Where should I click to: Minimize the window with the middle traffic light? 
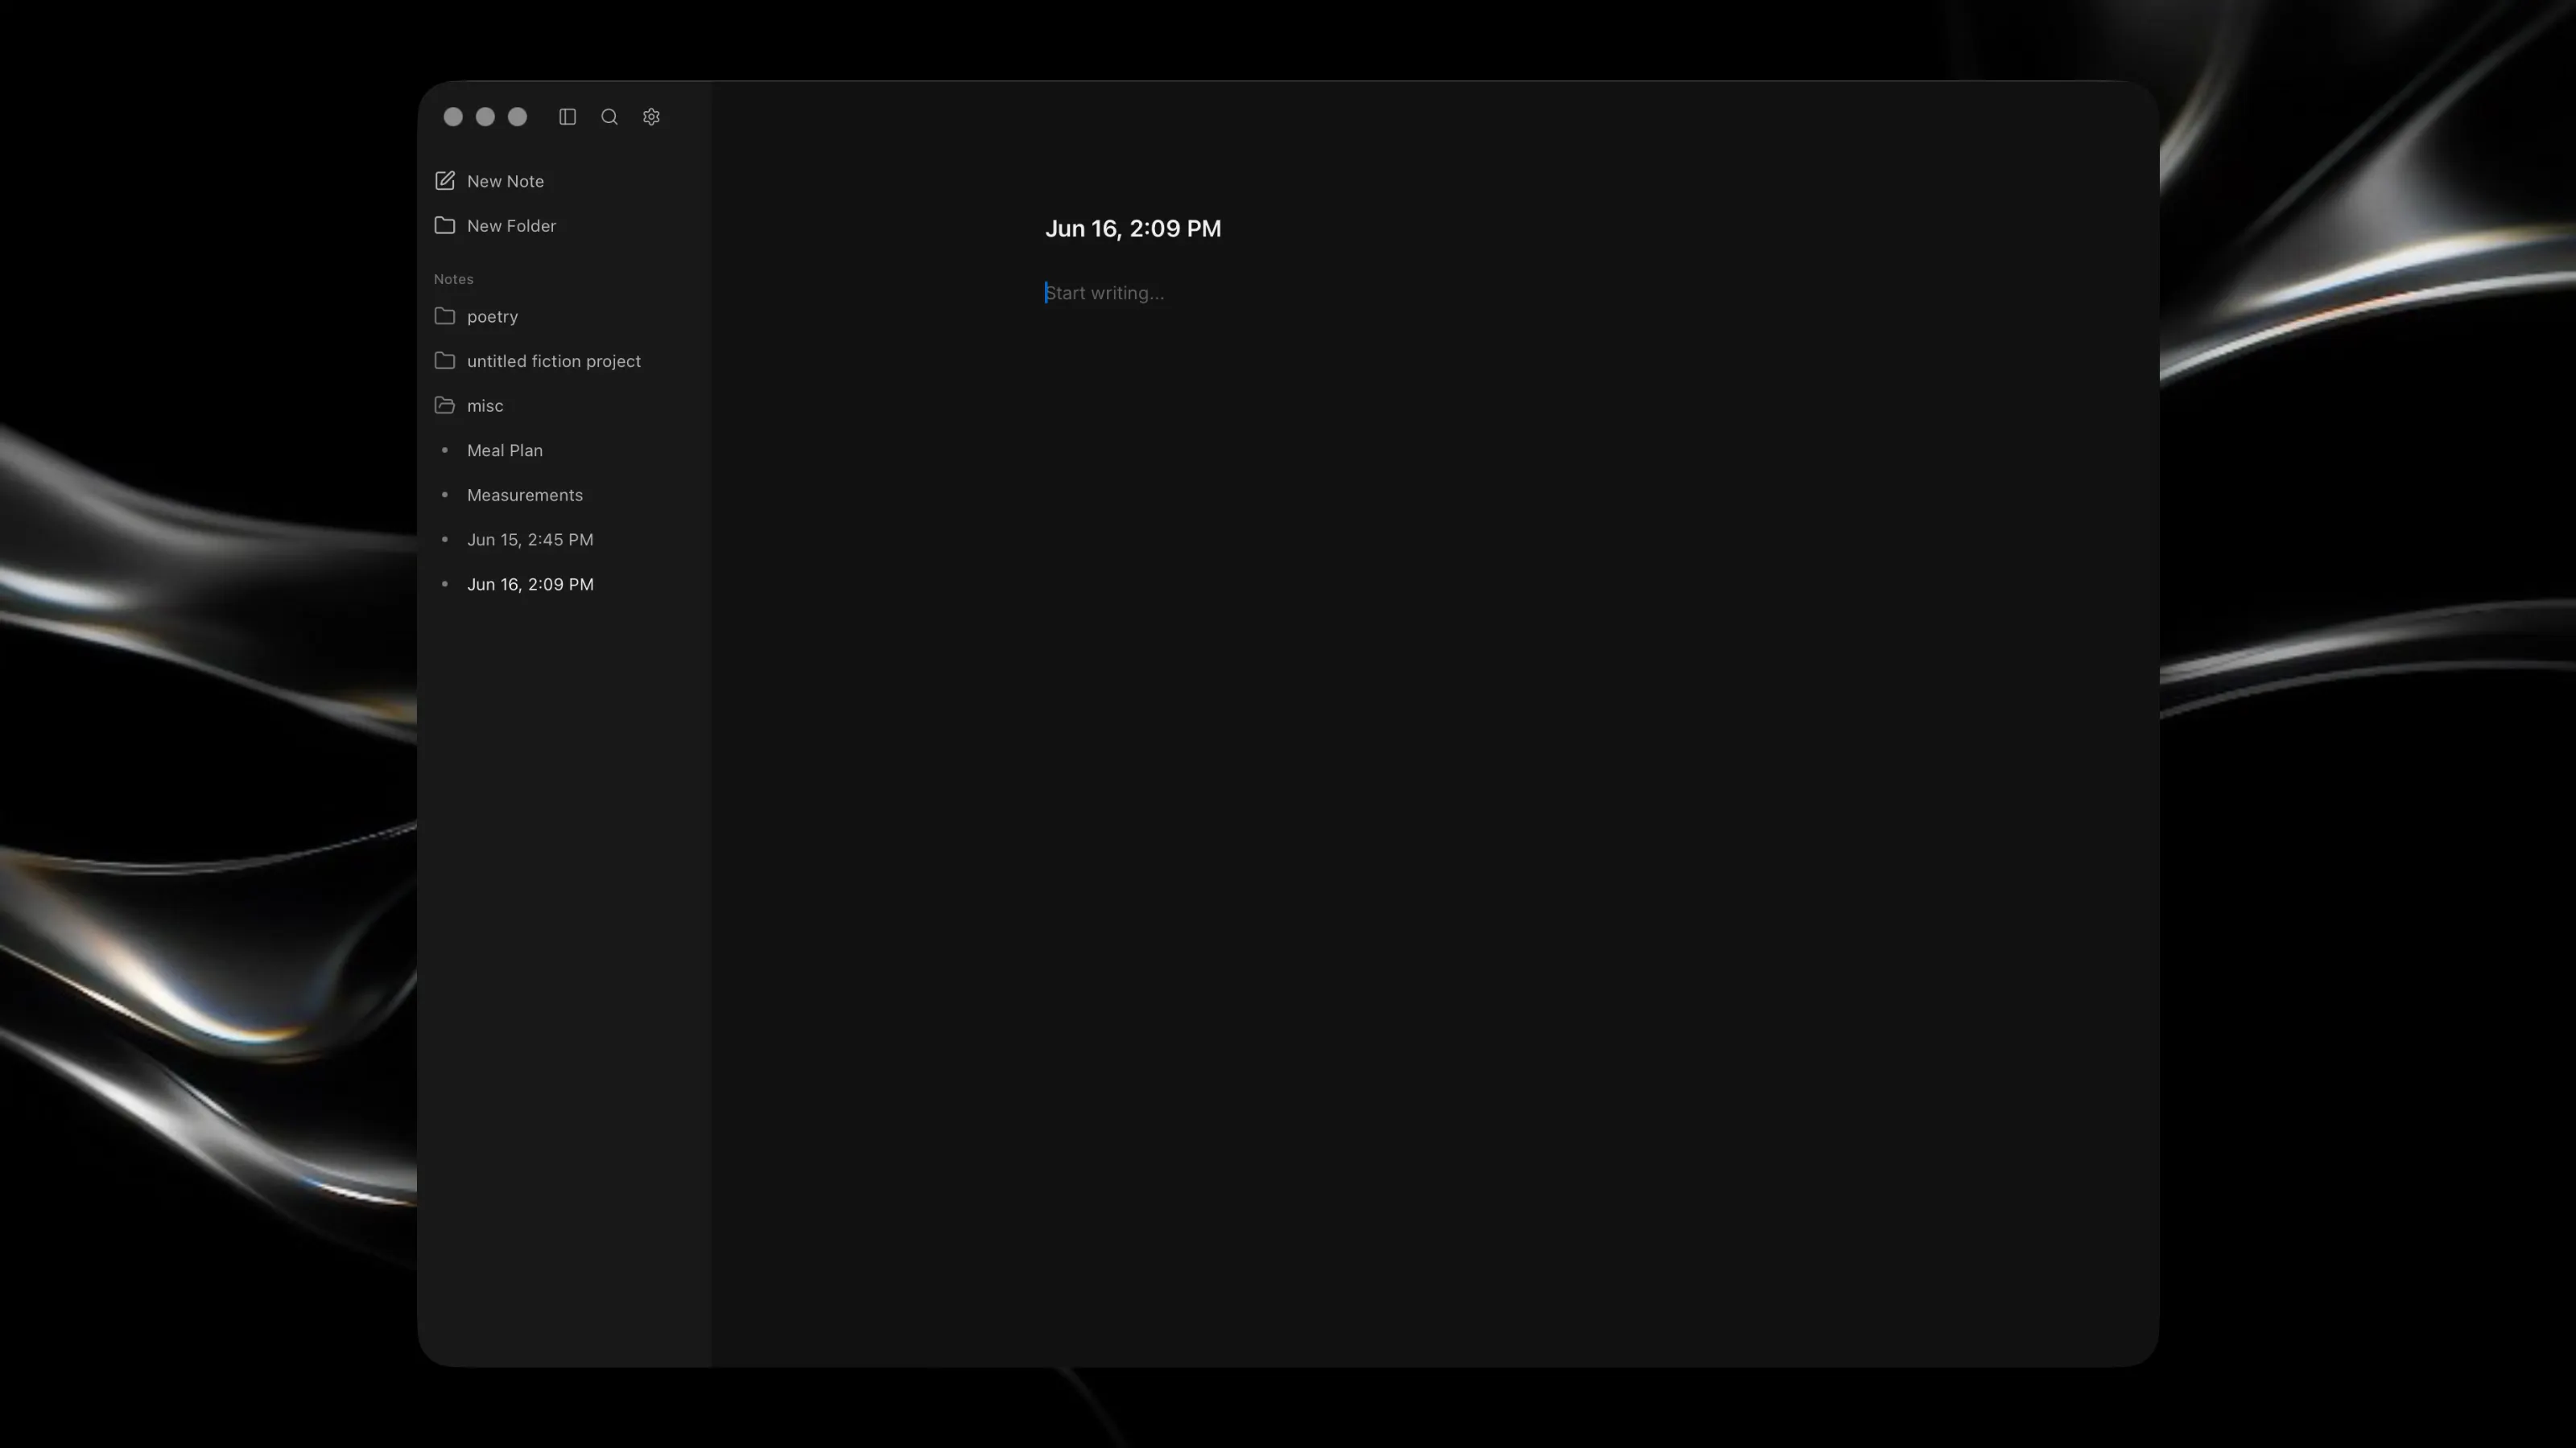(485, 117)
